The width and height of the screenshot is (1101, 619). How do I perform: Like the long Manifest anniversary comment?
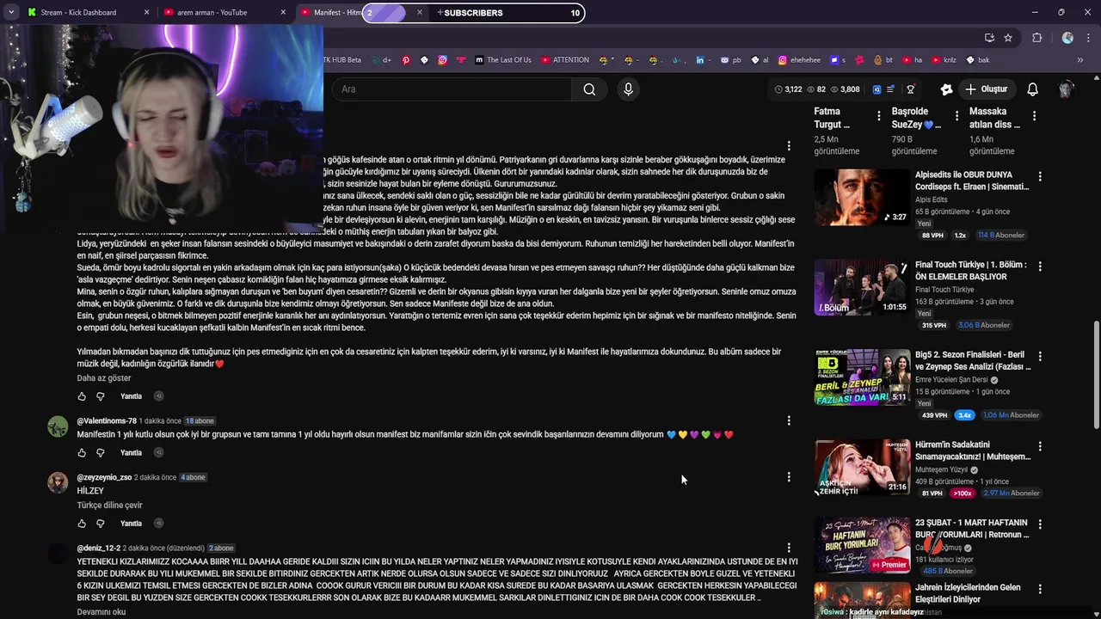[82, 396]
